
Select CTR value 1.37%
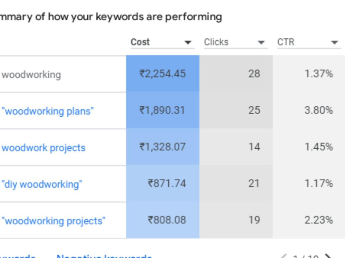[318, 74]
